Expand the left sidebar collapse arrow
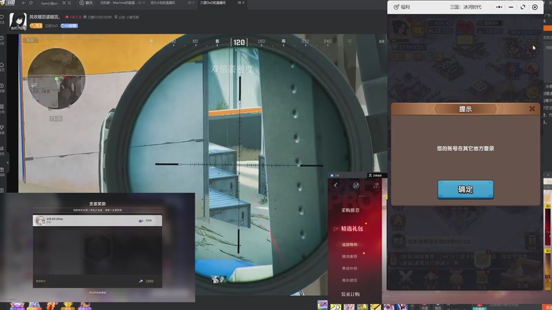The height and width of the screenshot is (310, 552). point(8,163)
